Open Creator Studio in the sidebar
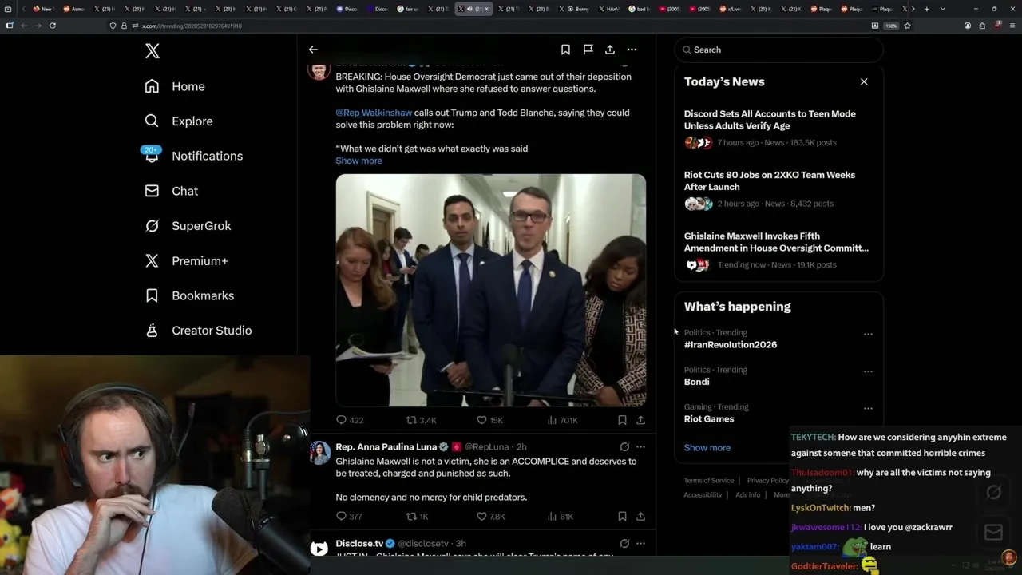This screenshot has width=1022, height=575. pos(198,331)
